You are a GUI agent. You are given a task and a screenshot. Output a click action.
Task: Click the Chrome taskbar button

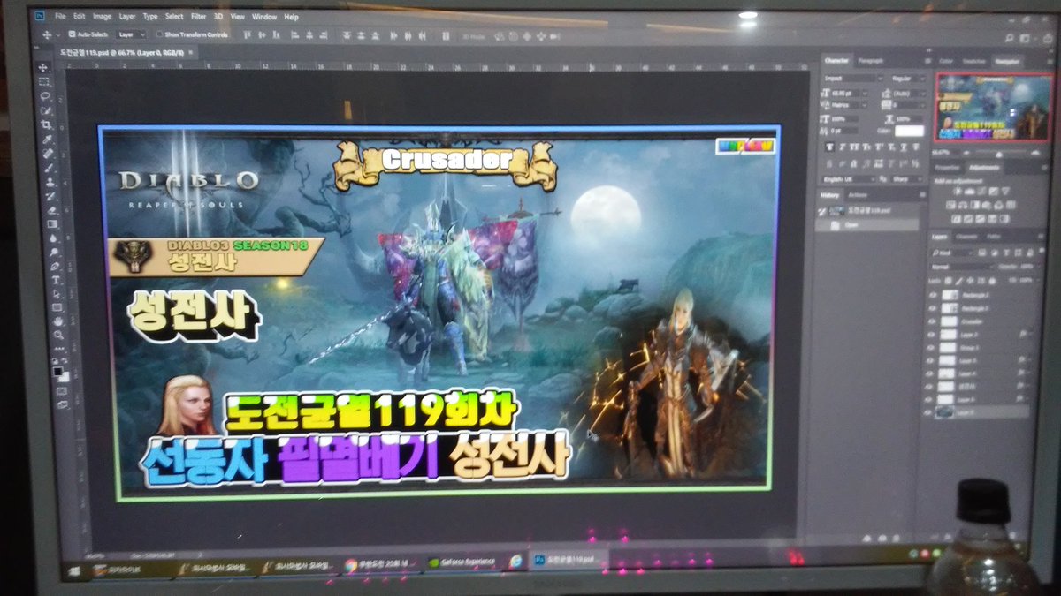coord(382,565)
